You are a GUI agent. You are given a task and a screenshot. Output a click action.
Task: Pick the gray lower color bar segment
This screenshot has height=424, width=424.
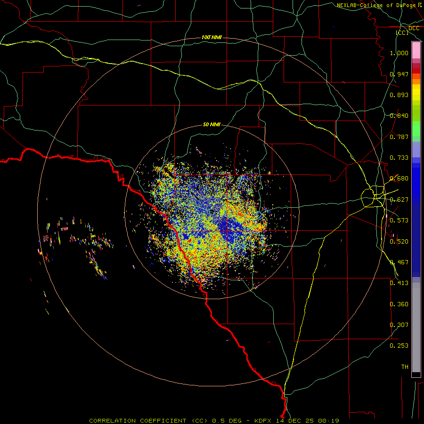(416, 327)
